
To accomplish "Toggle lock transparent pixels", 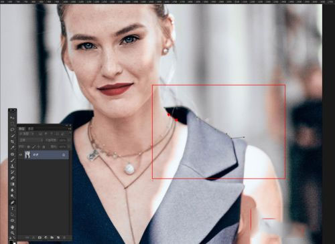I will [28, 147].
